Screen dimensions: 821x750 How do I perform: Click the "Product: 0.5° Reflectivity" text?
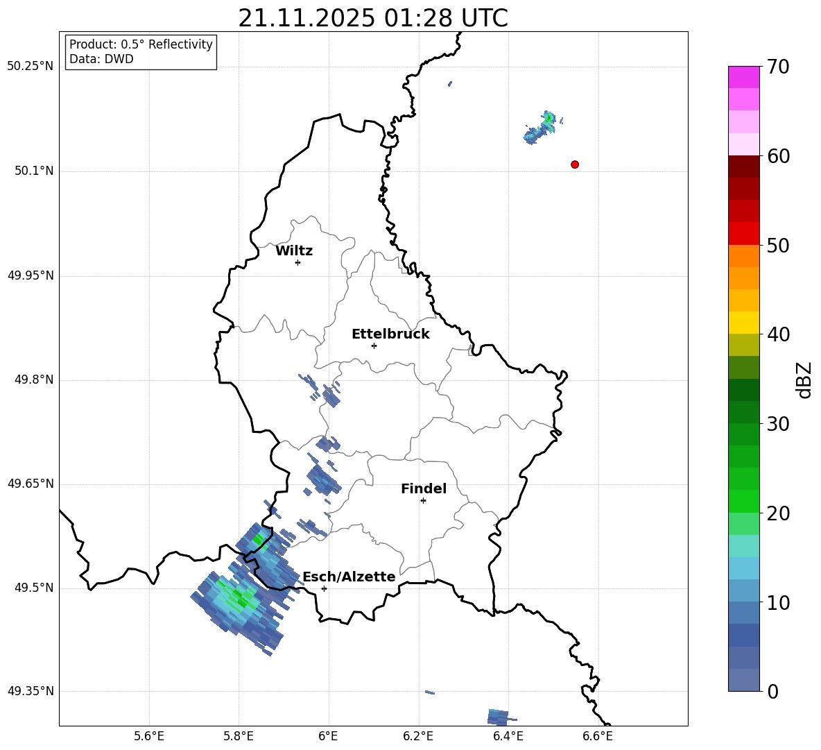click(141, 44)
